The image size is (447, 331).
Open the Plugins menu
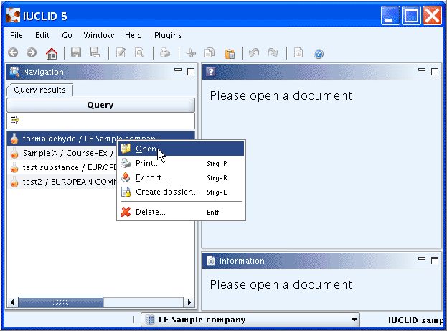[x=168, y=35]
